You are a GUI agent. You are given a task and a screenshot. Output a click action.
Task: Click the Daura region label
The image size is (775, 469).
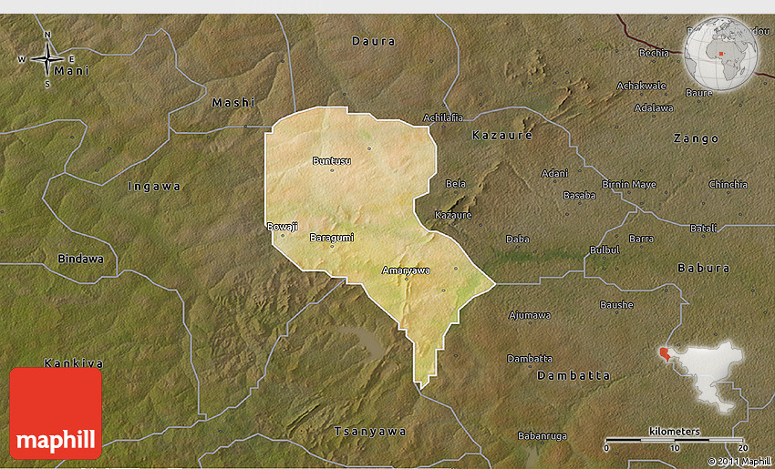click(x=374, y=41)
